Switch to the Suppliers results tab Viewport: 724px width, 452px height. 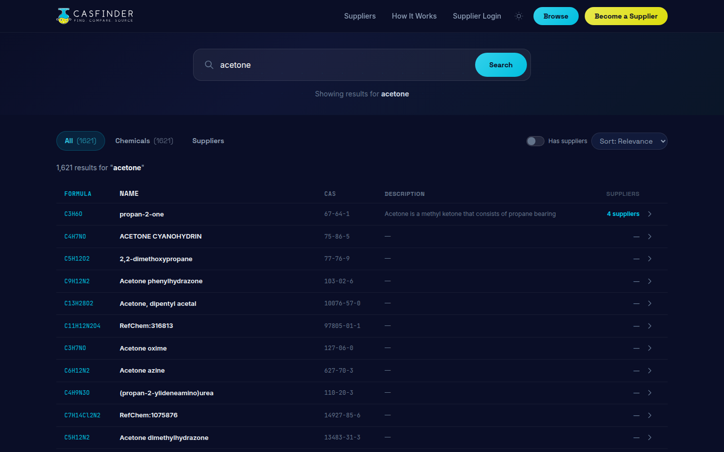pos(208,141)
